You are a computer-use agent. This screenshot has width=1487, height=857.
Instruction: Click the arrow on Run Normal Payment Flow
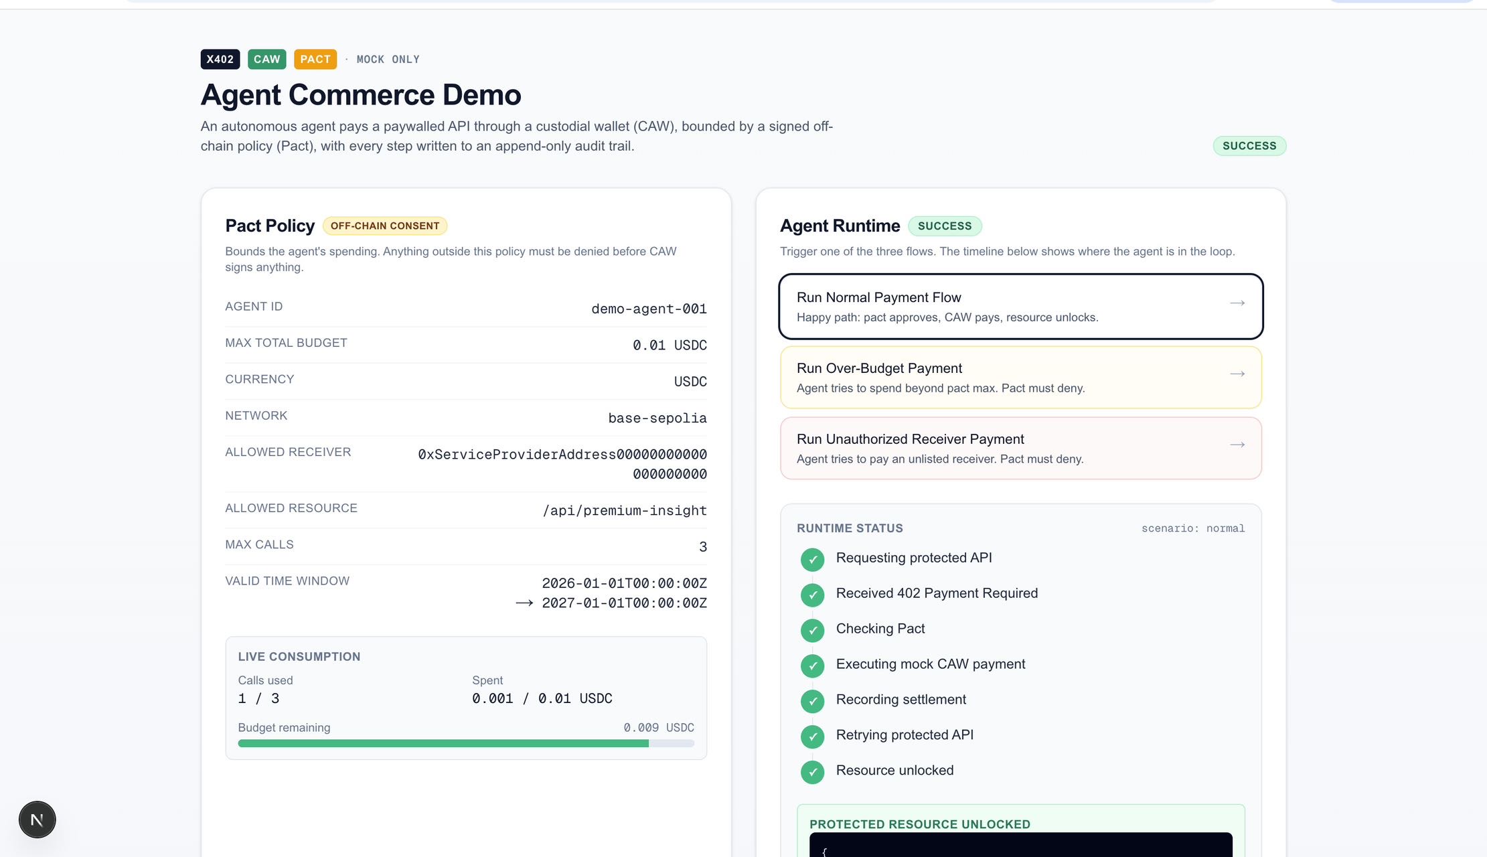[x=1237, y=303]
